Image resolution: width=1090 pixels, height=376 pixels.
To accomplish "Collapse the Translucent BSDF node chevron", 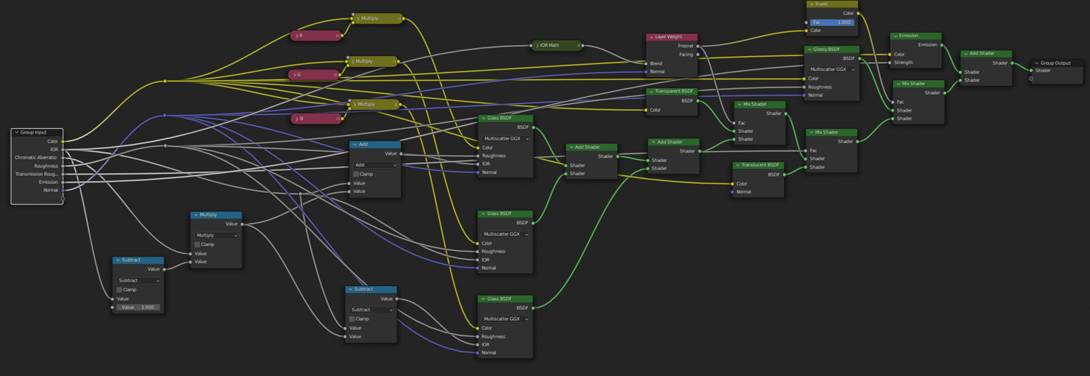I will (x=738, y=165).
